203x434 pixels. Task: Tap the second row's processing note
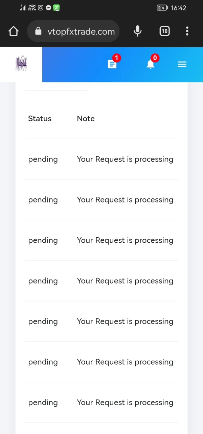(x=125, y=200)
